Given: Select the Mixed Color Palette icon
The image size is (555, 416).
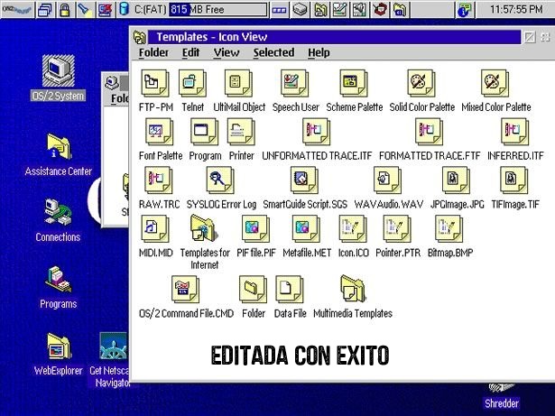Looking at the screenshot, I should pos(495,83).
